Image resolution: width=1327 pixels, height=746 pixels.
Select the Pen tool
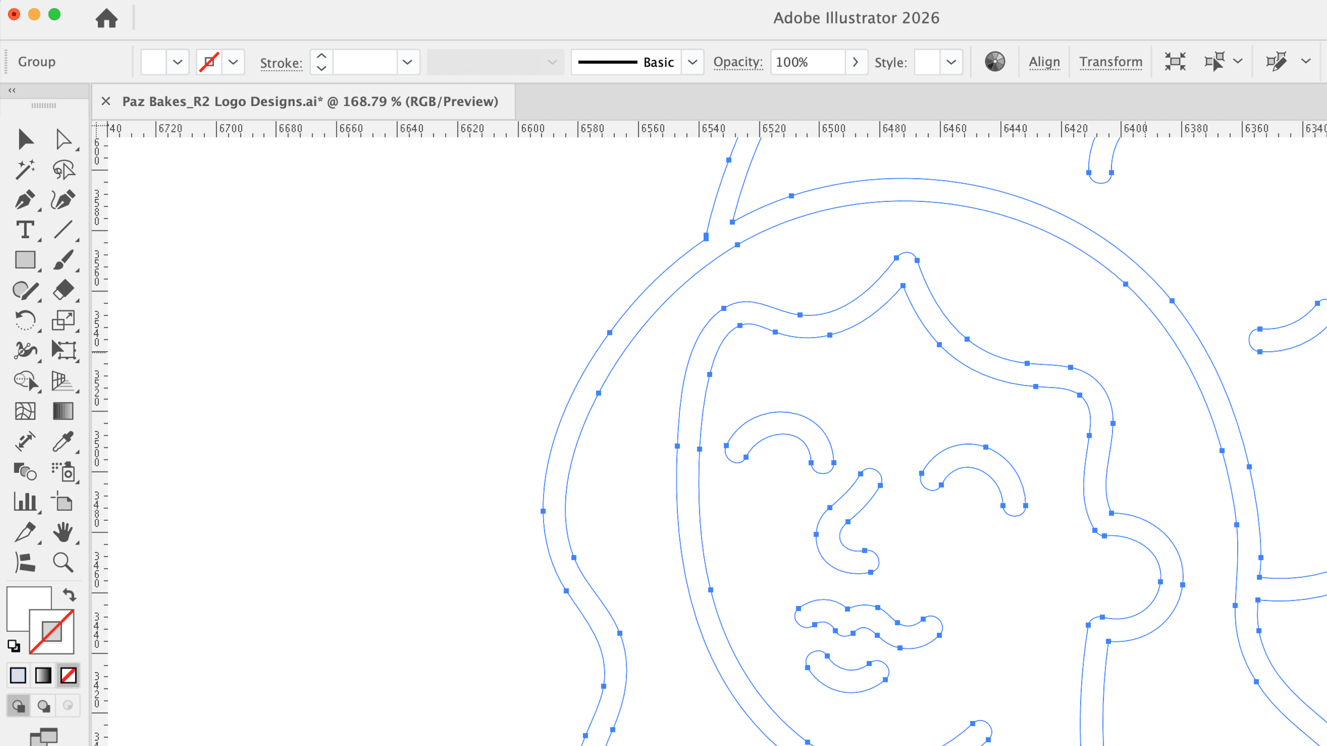click(24, 200)
